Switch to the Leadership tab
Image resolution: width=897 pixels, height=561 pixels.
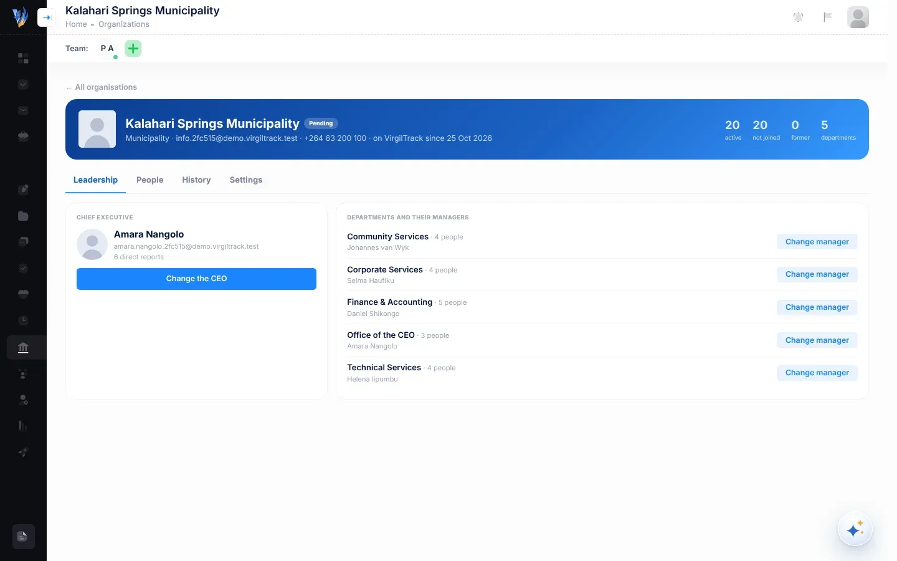coord(95,180)
